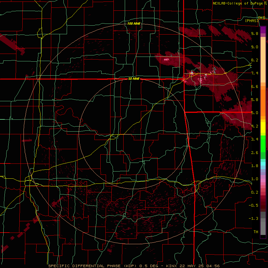Click the 2.6 scale value
The width and height of the screenshot is (268, 268).
255,153
